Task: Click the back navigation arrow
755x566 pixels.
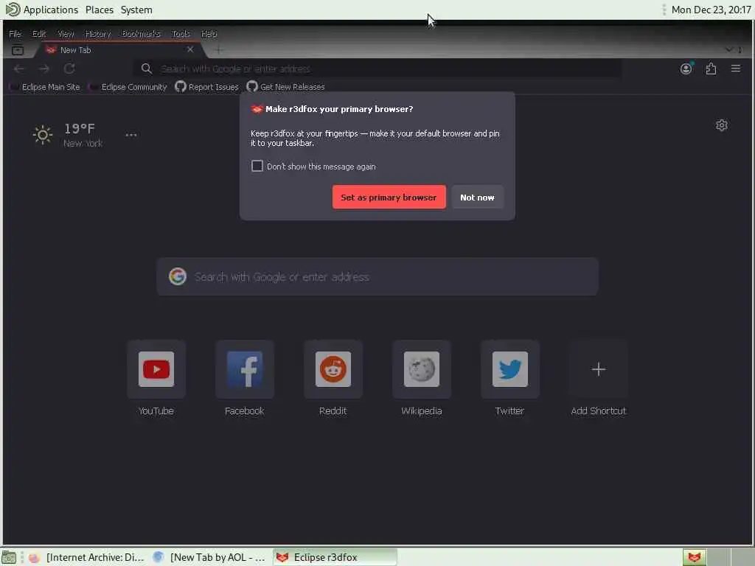Action: [18, 69]
